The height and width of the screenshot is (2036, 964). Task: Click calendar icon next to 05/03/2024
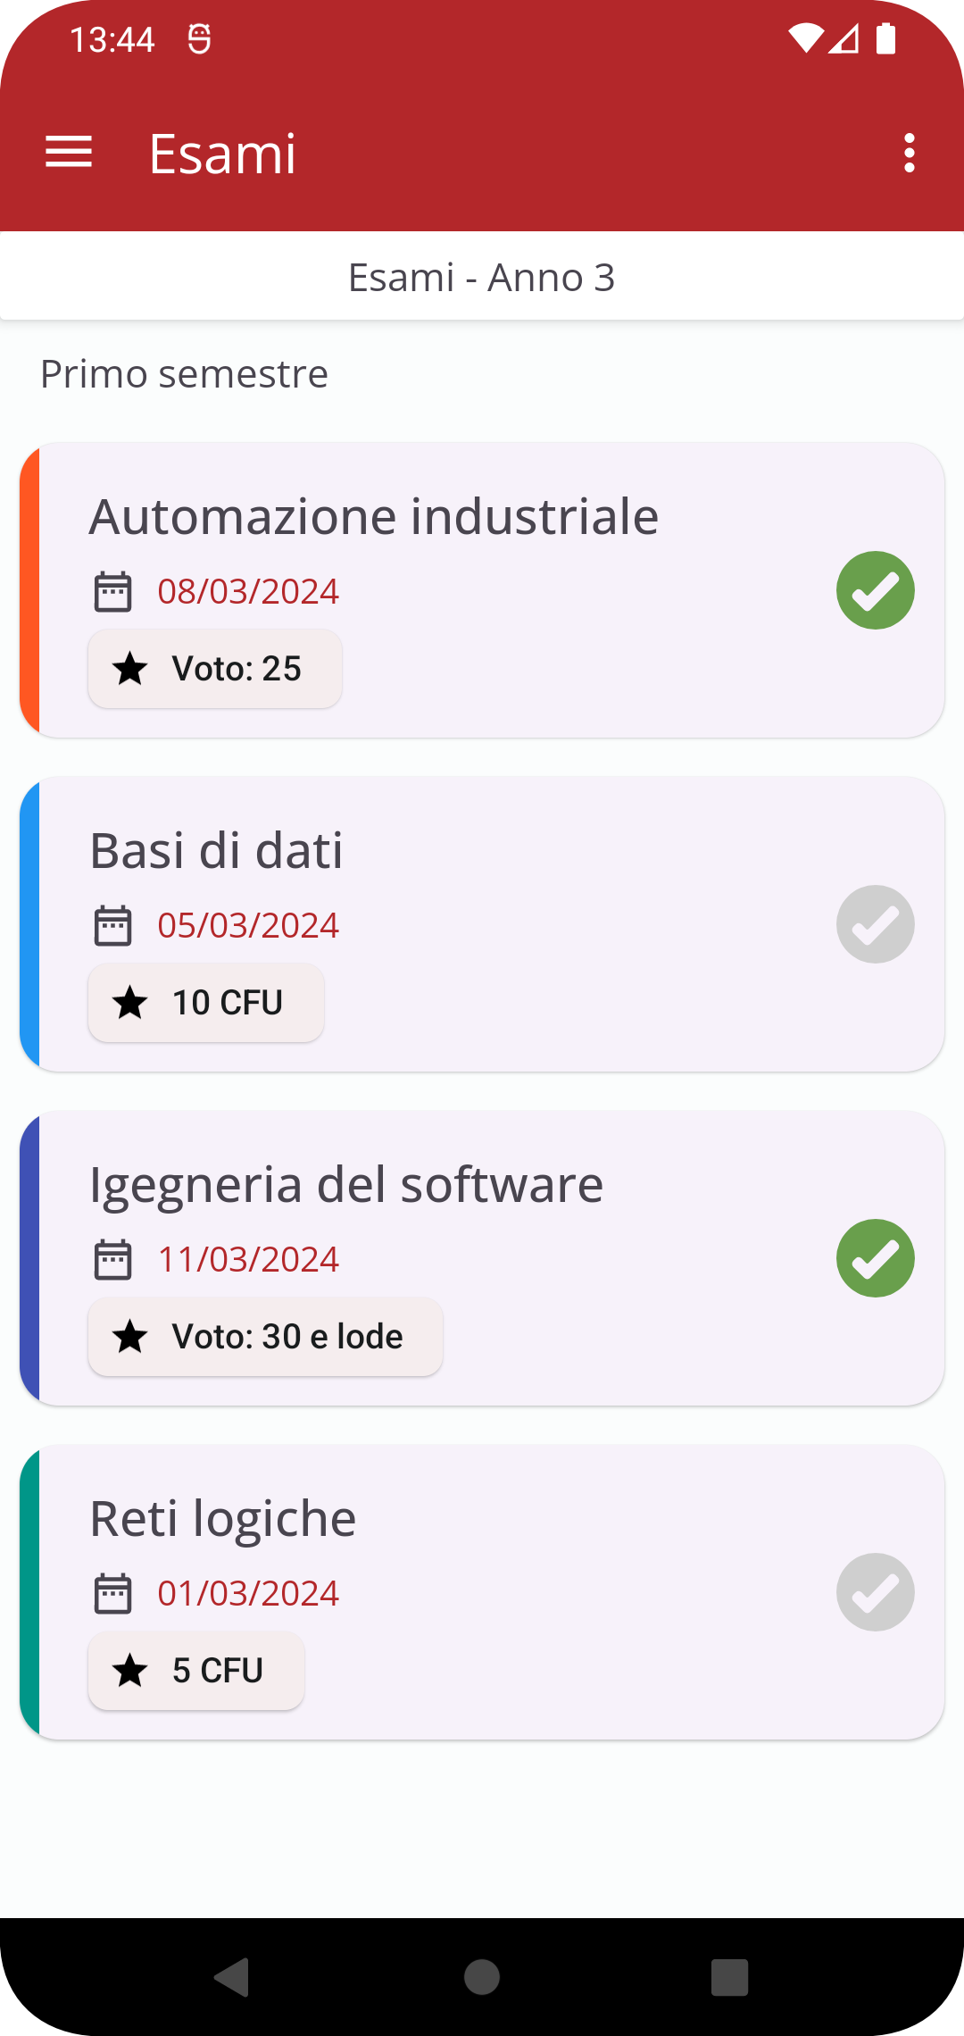tap(113, 925)
